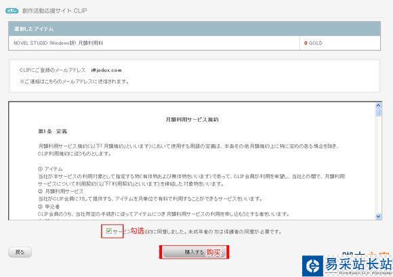The image size is (393, 277).
Task: Click the terms scrollbar up arrow
Action: coord(379,106)
